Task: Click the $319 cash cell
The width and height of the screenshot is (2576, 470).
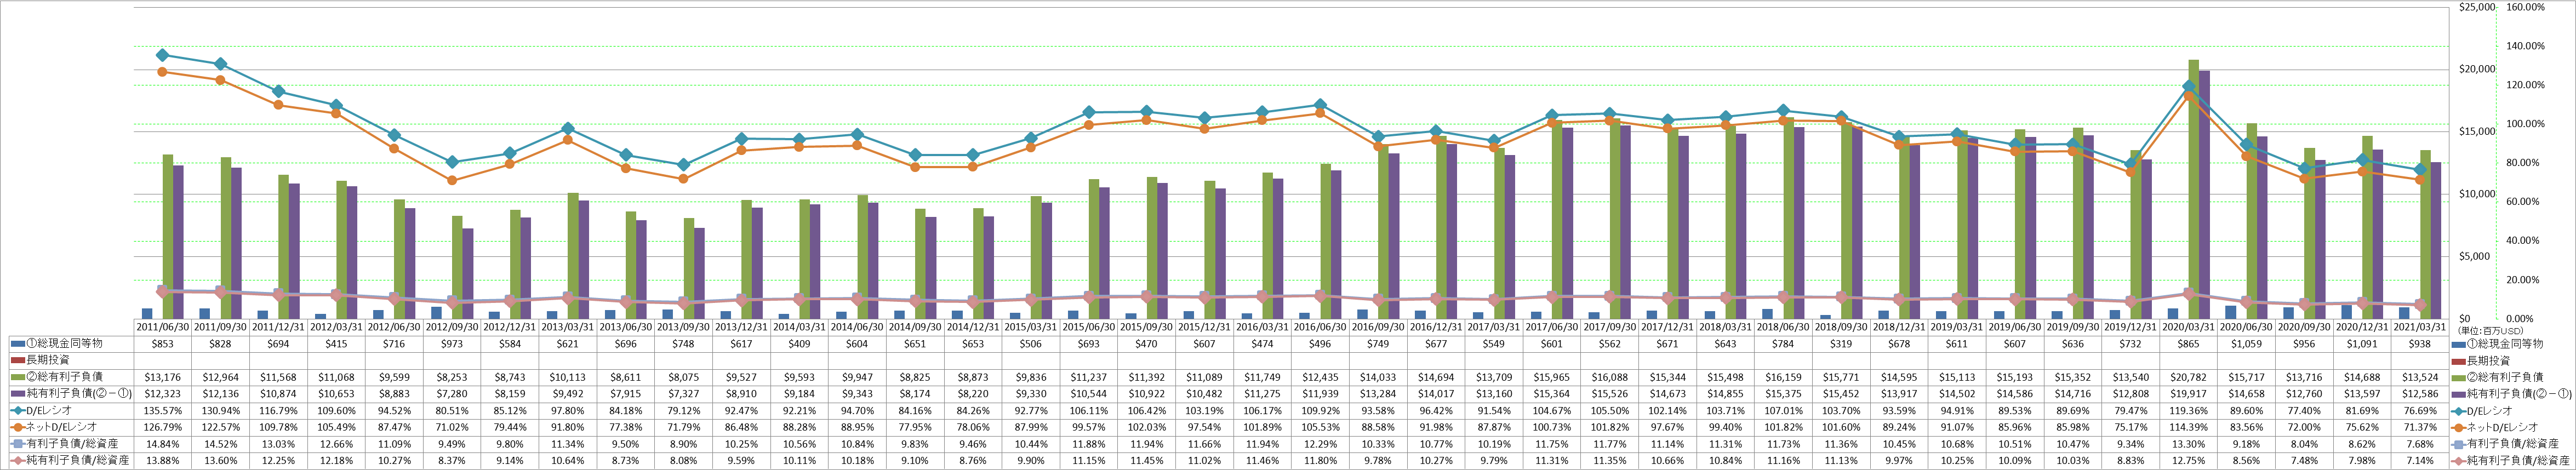Action: click(1842, 344)
